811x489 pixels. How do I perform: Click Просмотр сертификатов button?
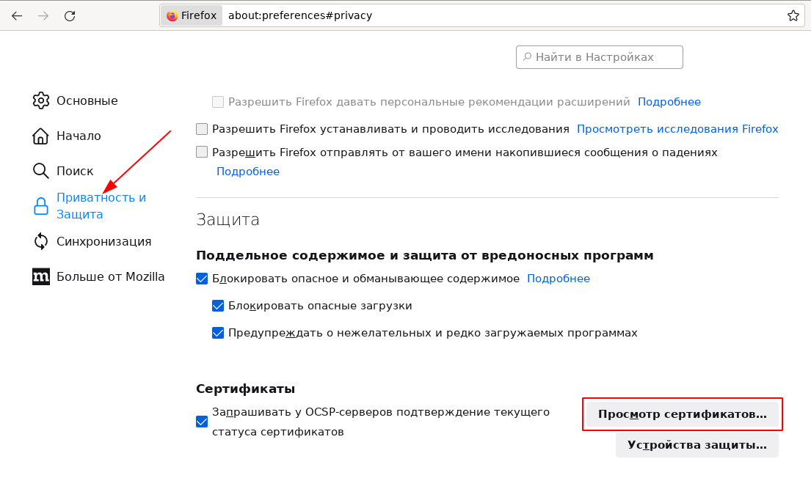[x=683, y=414]
